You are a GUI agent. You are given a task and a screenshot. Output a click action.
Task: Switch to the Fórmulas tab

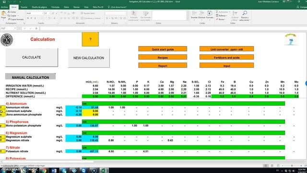click(x=56, y=7)
